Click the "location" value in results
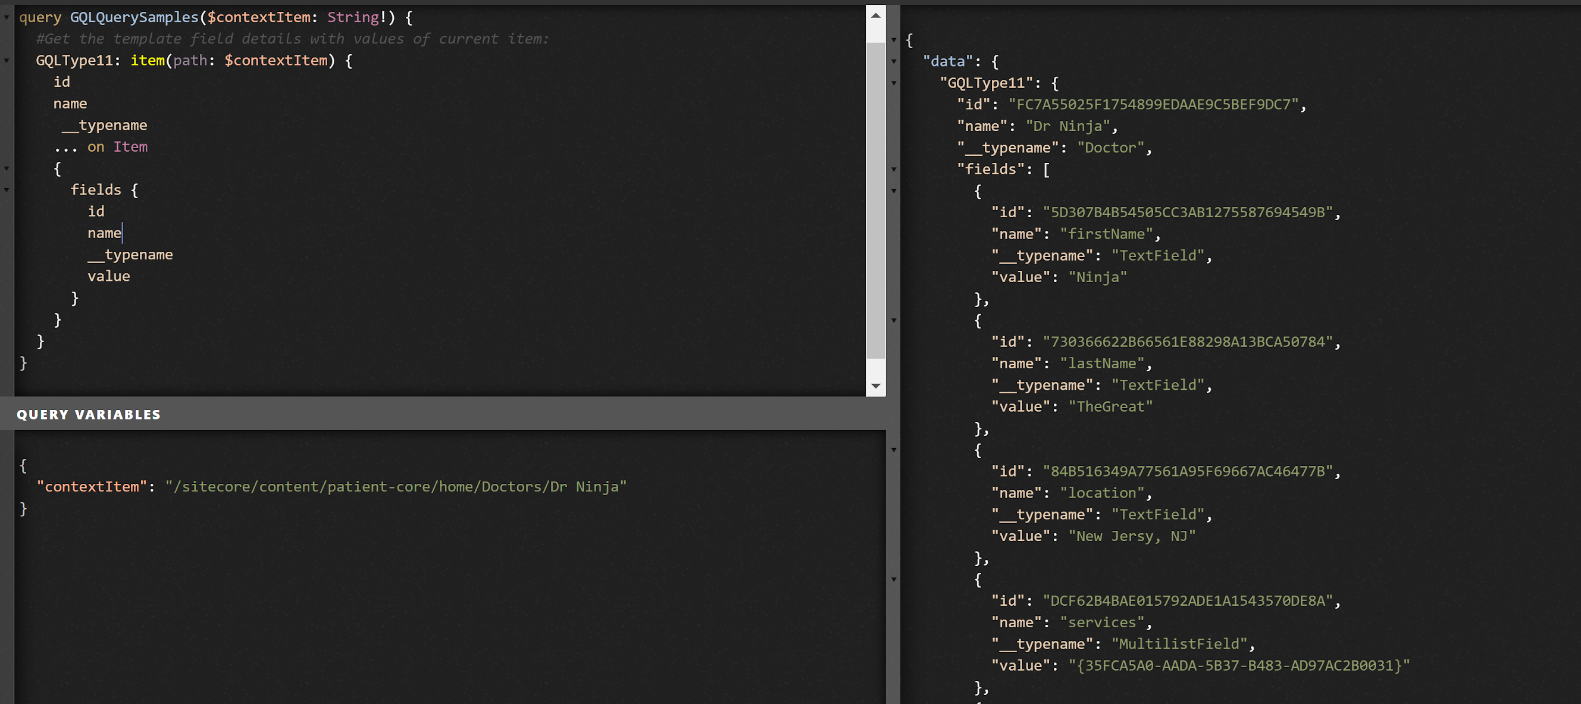The width and height of the screenshot is (1581, 704). point(1102,493)
